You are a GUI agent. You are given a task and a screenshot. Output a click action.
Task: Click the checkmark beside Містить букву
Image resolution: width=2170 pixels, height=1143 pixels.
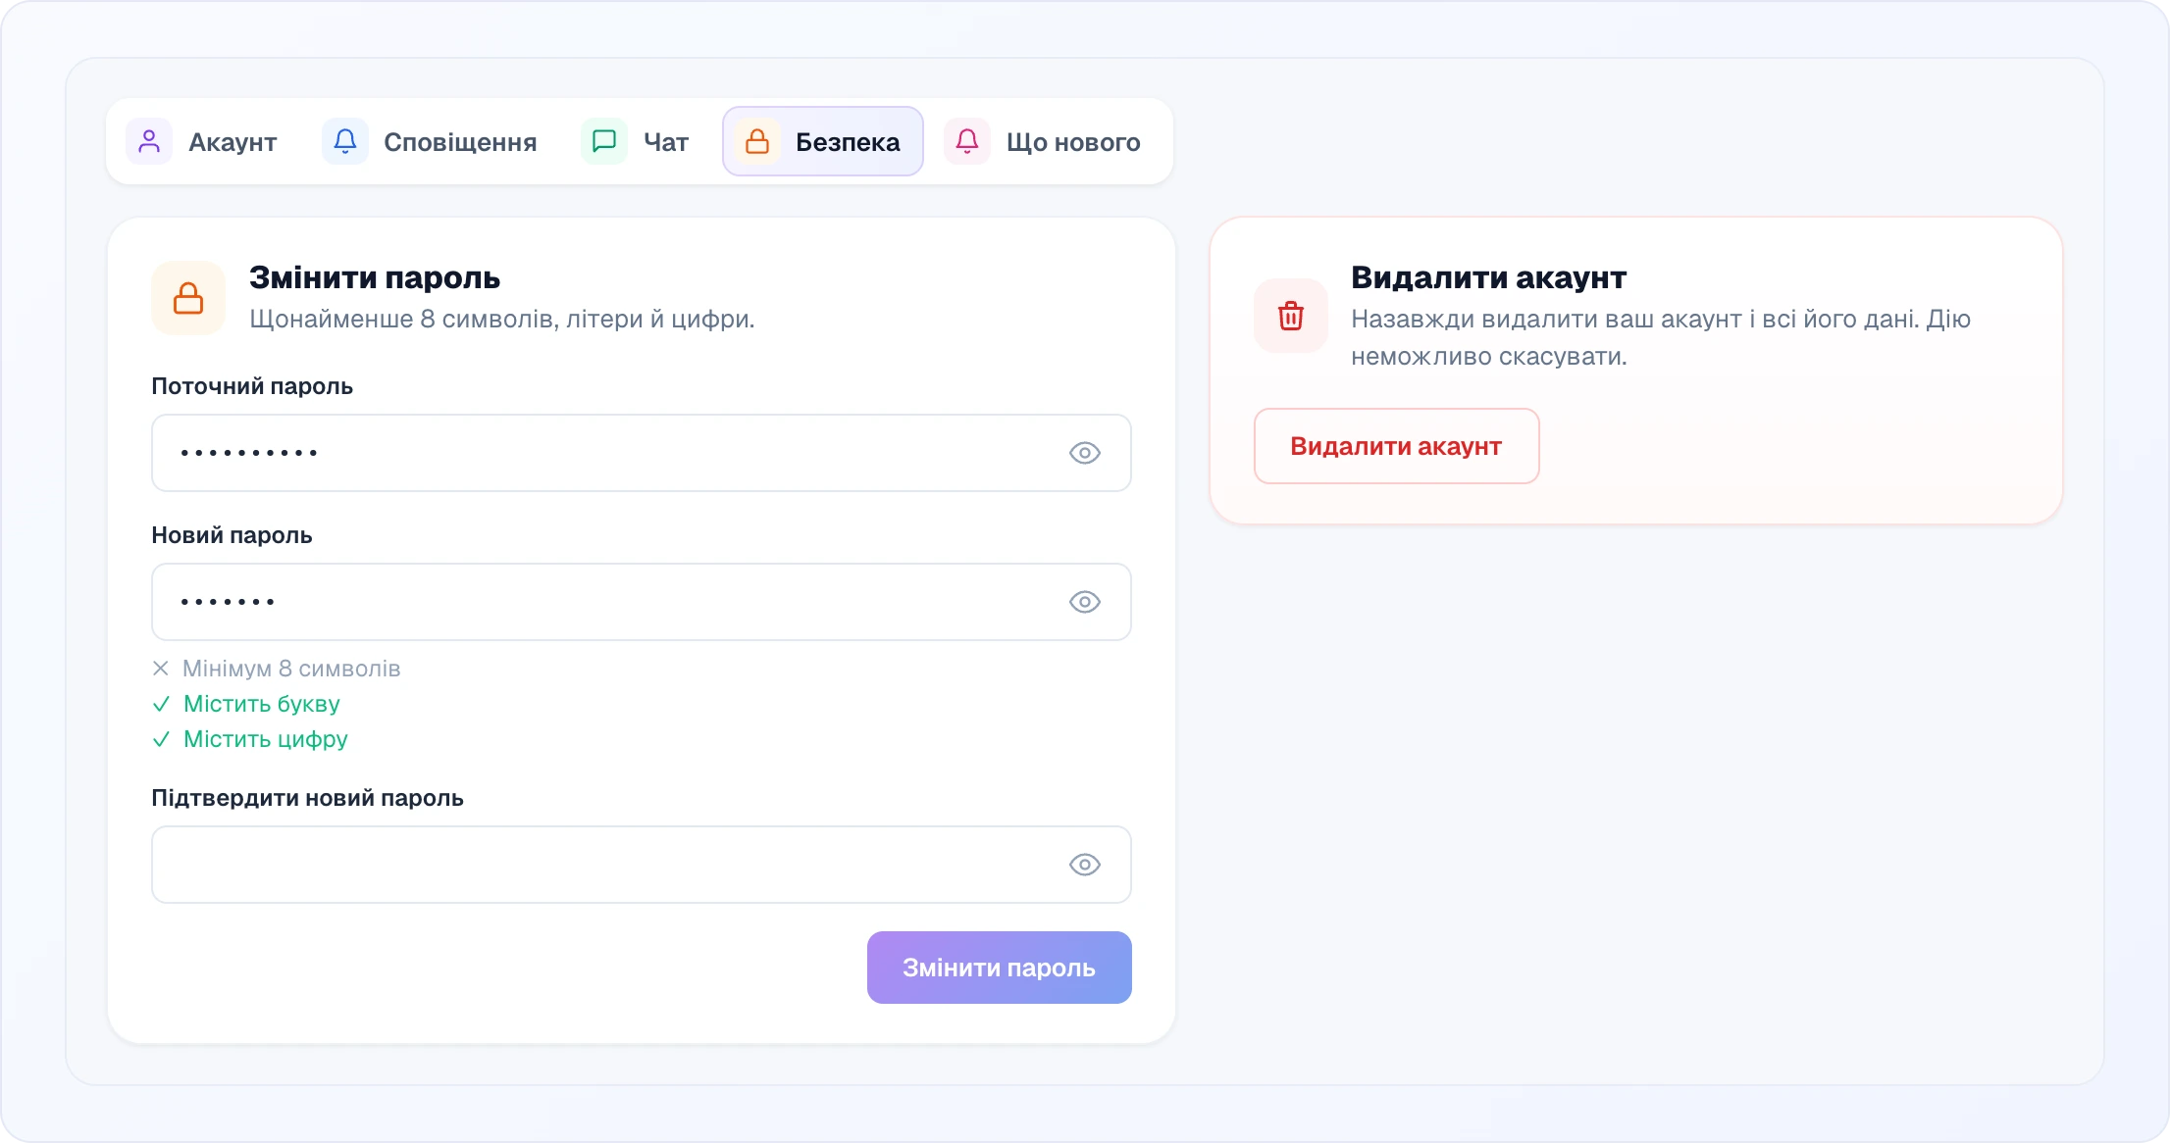click(161, 704)
